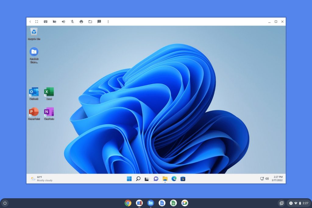Maximize the Parallels window
The height and width of the screenshot is (208, 312).
[x=276, y=22]
